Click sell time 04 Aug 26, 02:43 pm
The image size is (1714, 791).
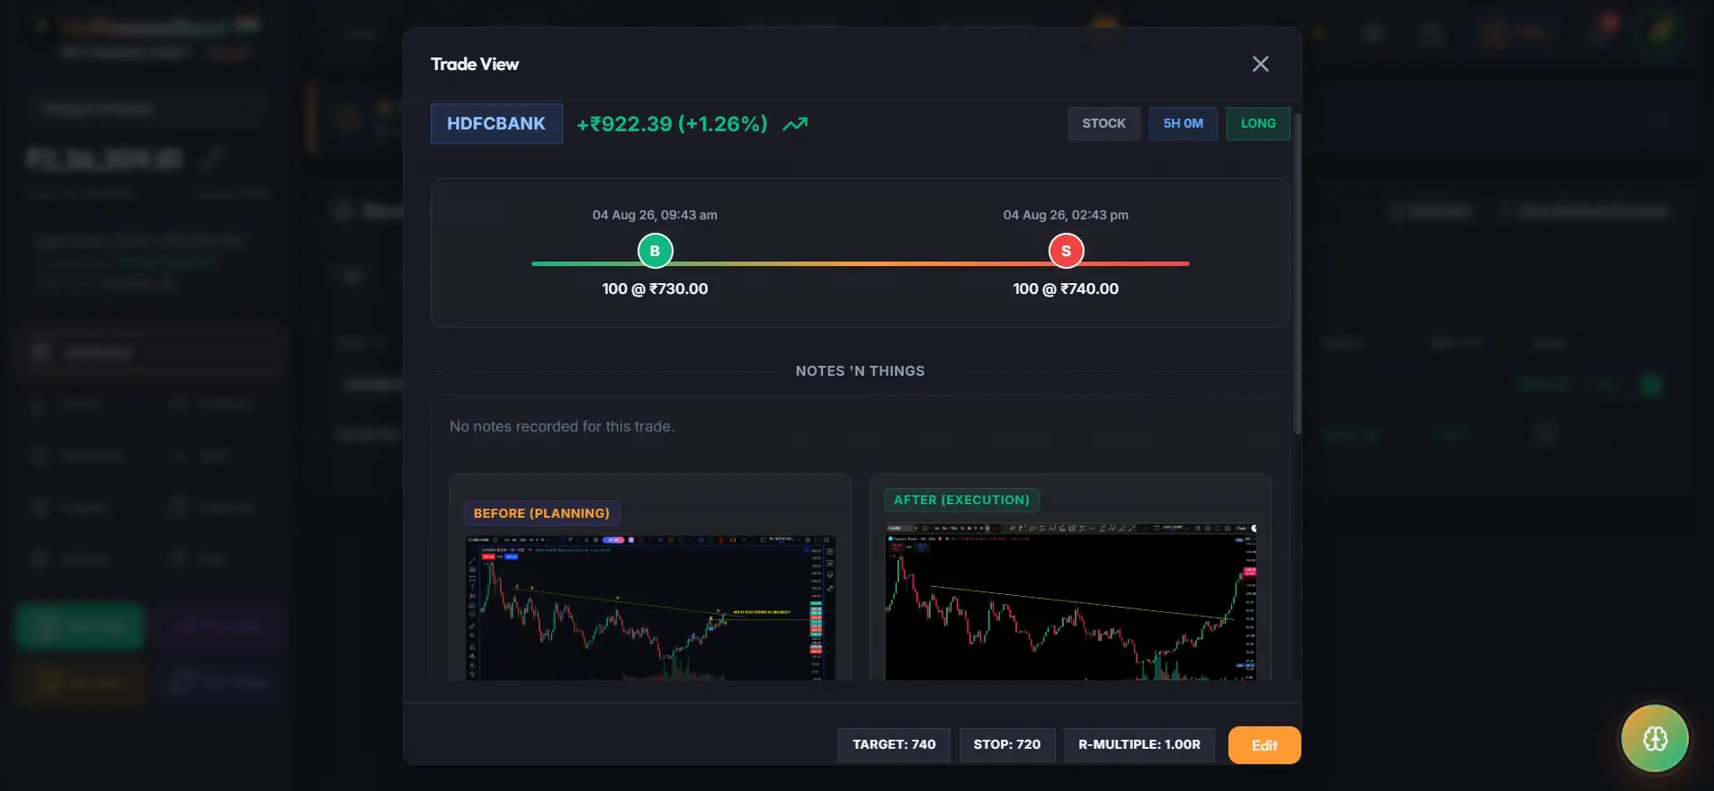[1066, 215]
